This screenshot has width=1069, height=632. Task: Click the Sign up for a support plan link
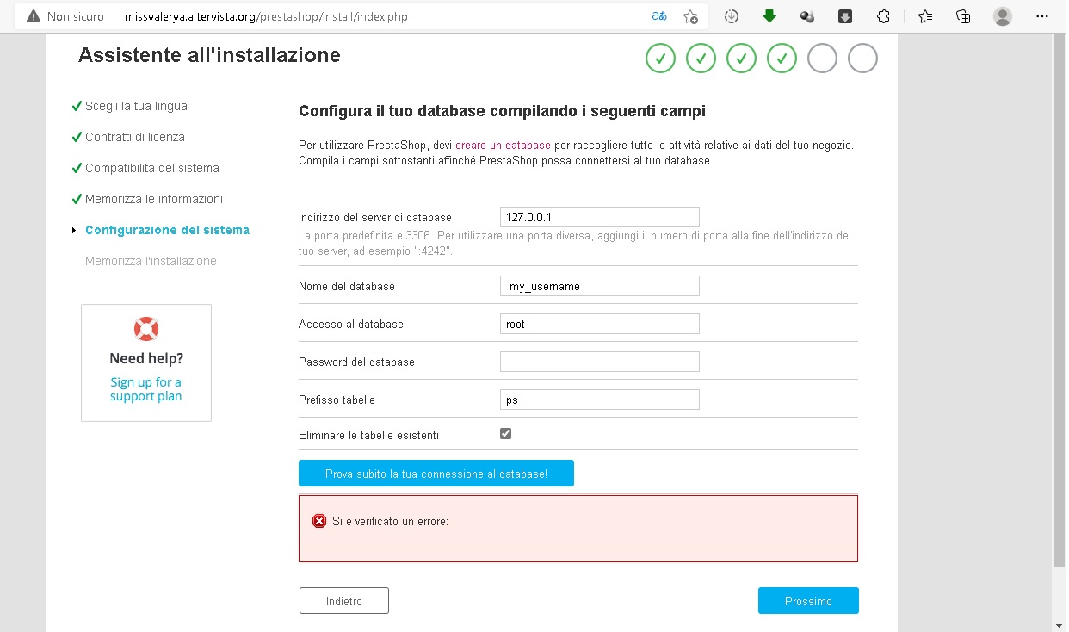145,389
